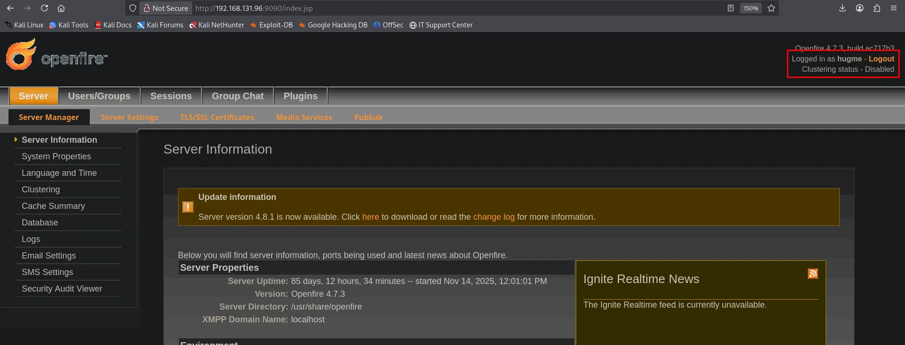Open the downloads panel icon
Viewport: 905px width, 345px height.
[x=842, y=8]
